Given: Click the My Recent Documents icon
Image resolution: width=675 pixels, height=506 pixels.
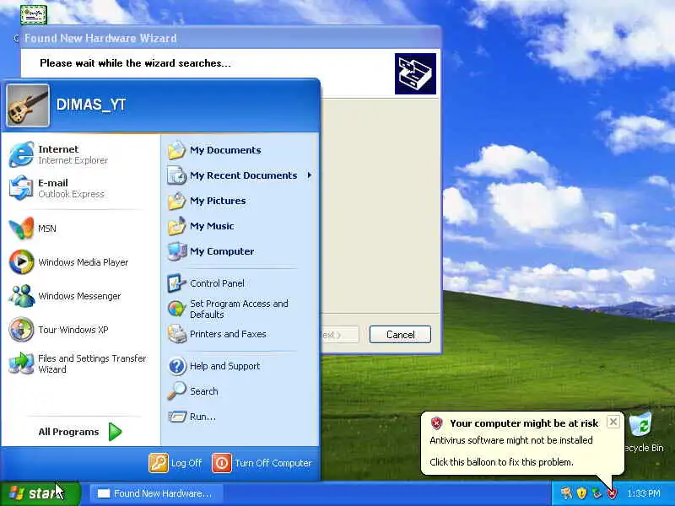Looking at the screenshot, I should (x=176, y=175).
